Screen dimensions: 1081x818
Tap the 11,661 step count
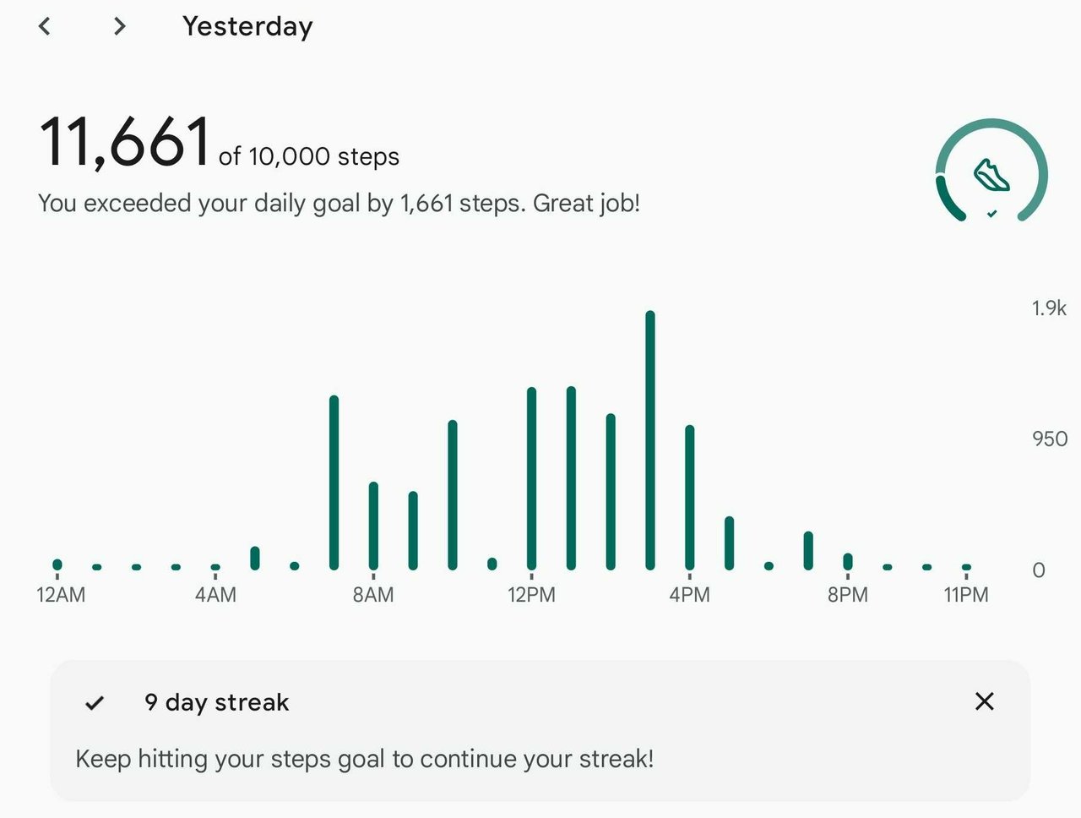(x=125, y=141)
